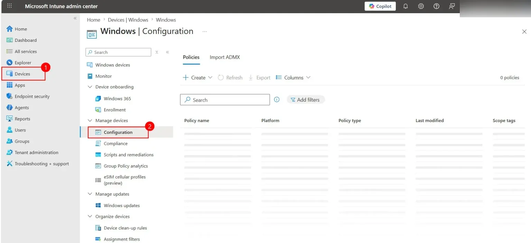Click the Refresh toolbar button
The image size is (531, 243).
coord(230,78)
